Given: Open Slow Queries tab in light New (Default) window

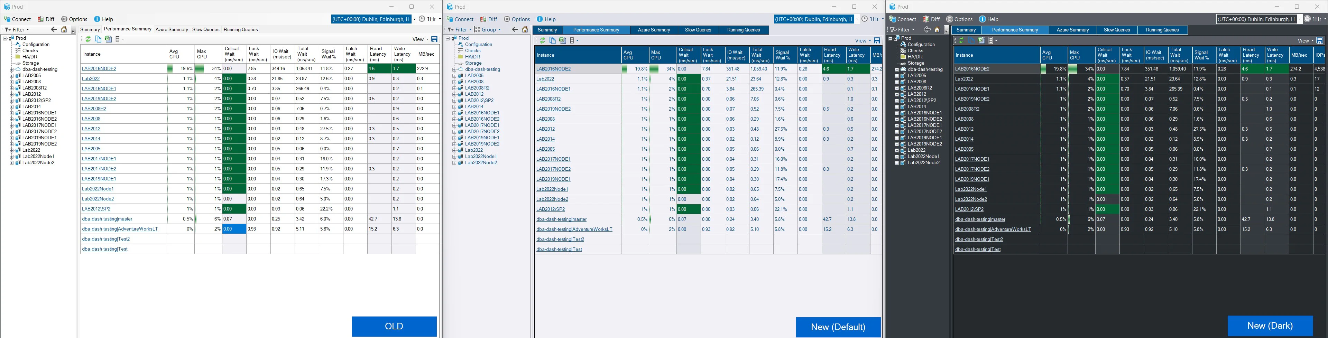Looking at the screenshot, I should [698, 30].
